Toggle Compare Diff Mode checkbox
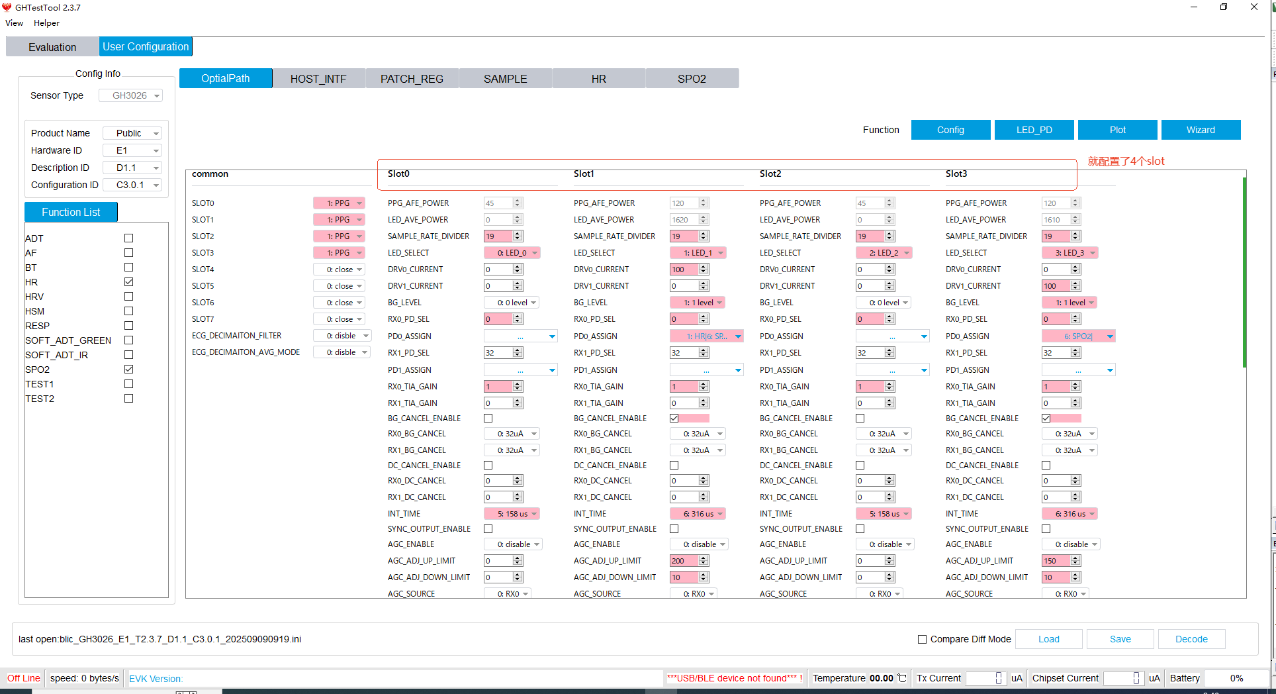The height and width of the screenshot is (694, 1276). (x=922, y=639)
